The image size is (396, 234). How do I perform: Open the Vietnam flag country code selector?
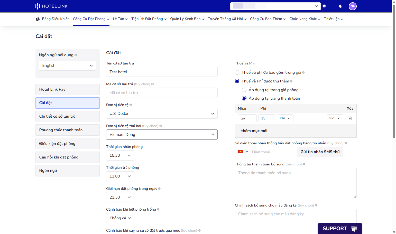click(243, 152)
